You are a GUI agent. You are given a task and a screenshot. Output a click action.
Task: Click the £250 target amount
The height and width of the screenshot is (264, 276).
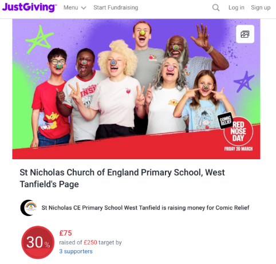pos(90,242)
